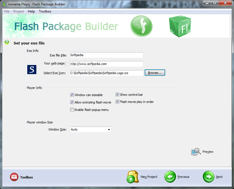Enable flash popup menu checkbox
The width and height of the screenshot is (234, 189).
point(72,110)
